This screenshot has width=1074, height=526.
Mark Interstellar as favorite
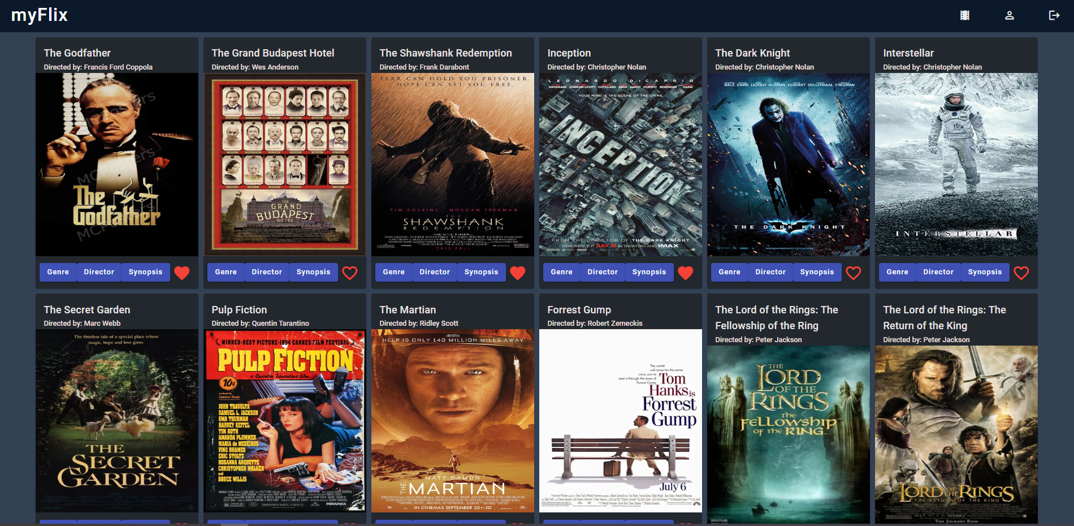click(x=1021, y=273)
